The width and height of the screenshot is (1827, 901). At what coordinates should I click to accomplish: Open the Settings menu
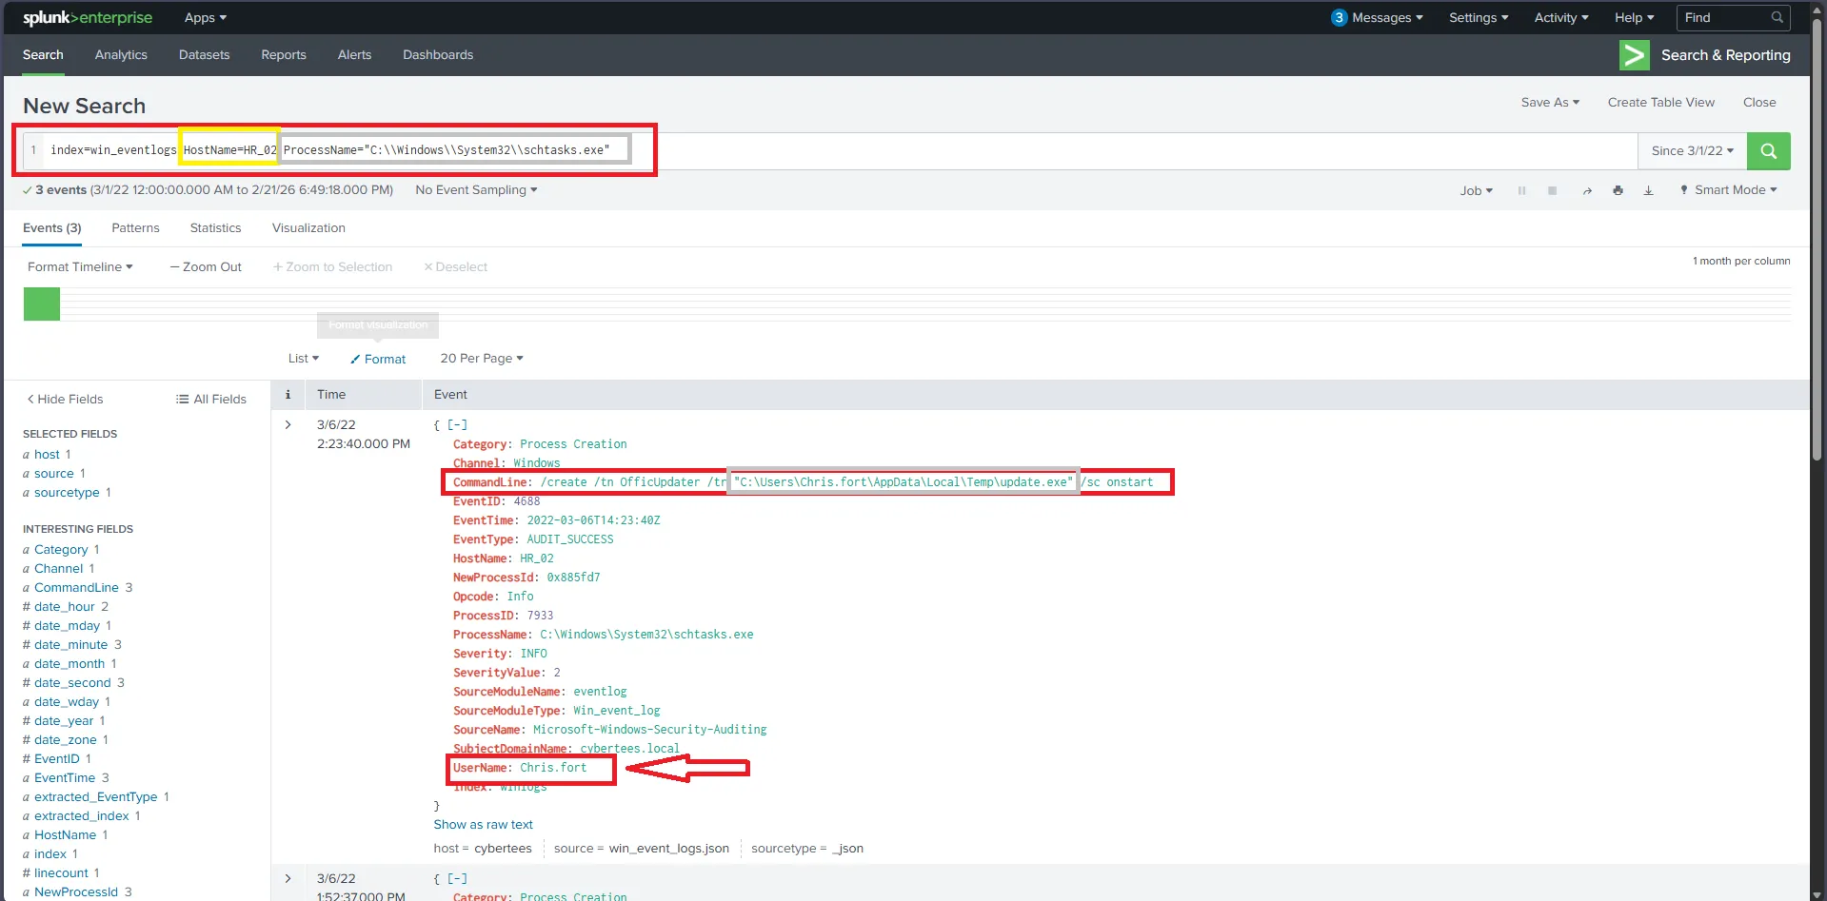(x=1479, y=18)
